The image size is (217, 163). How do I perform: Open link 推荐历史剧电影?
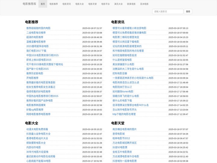[35, 73]
